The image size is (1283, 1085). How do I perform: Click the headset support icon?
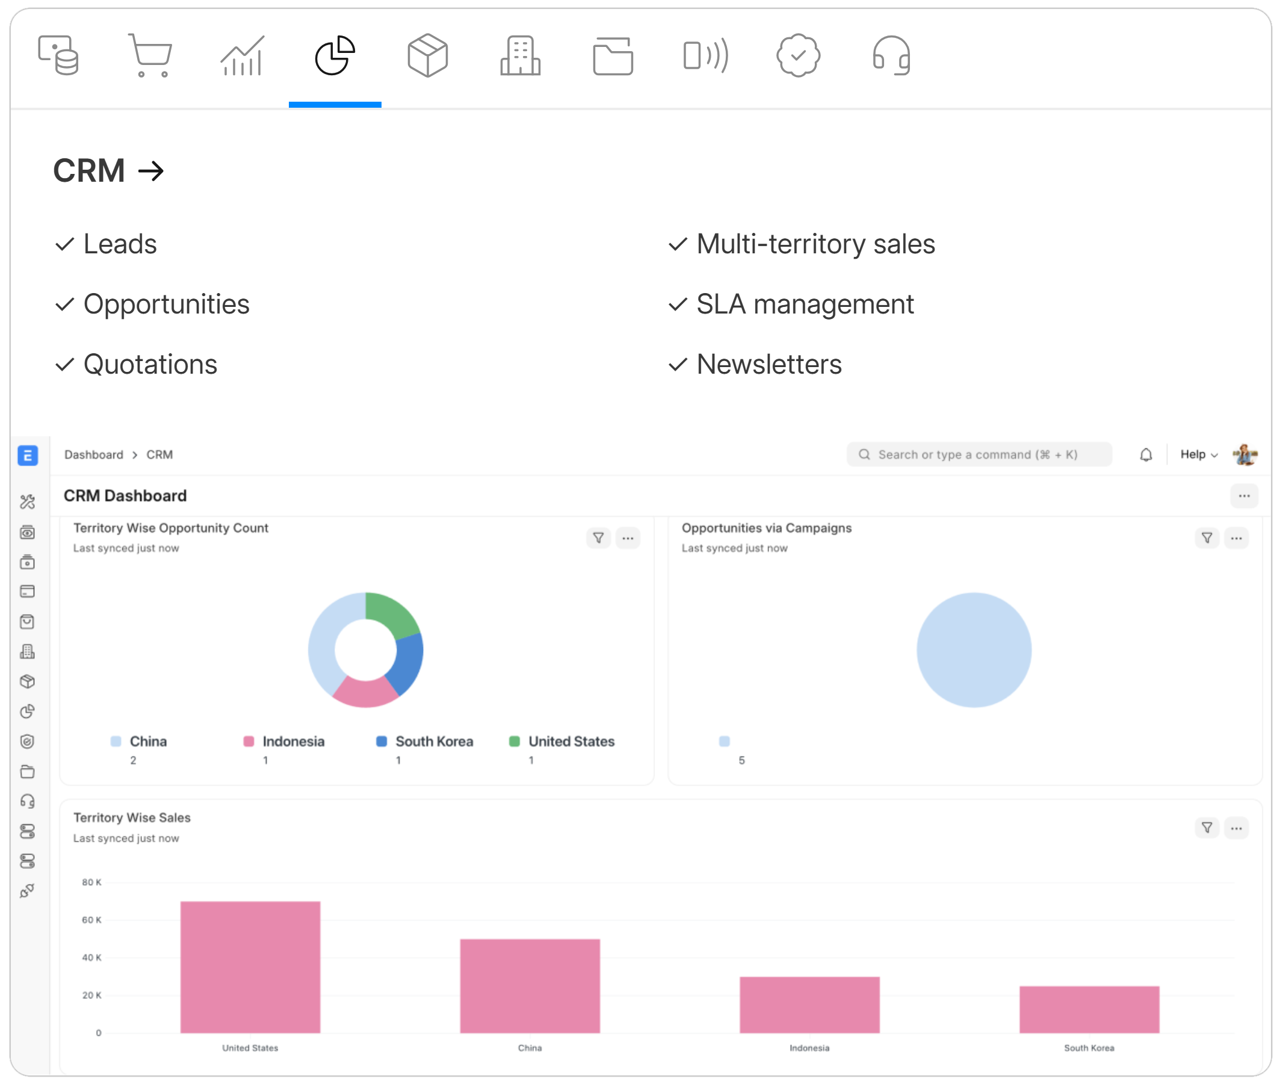point(891,55)
